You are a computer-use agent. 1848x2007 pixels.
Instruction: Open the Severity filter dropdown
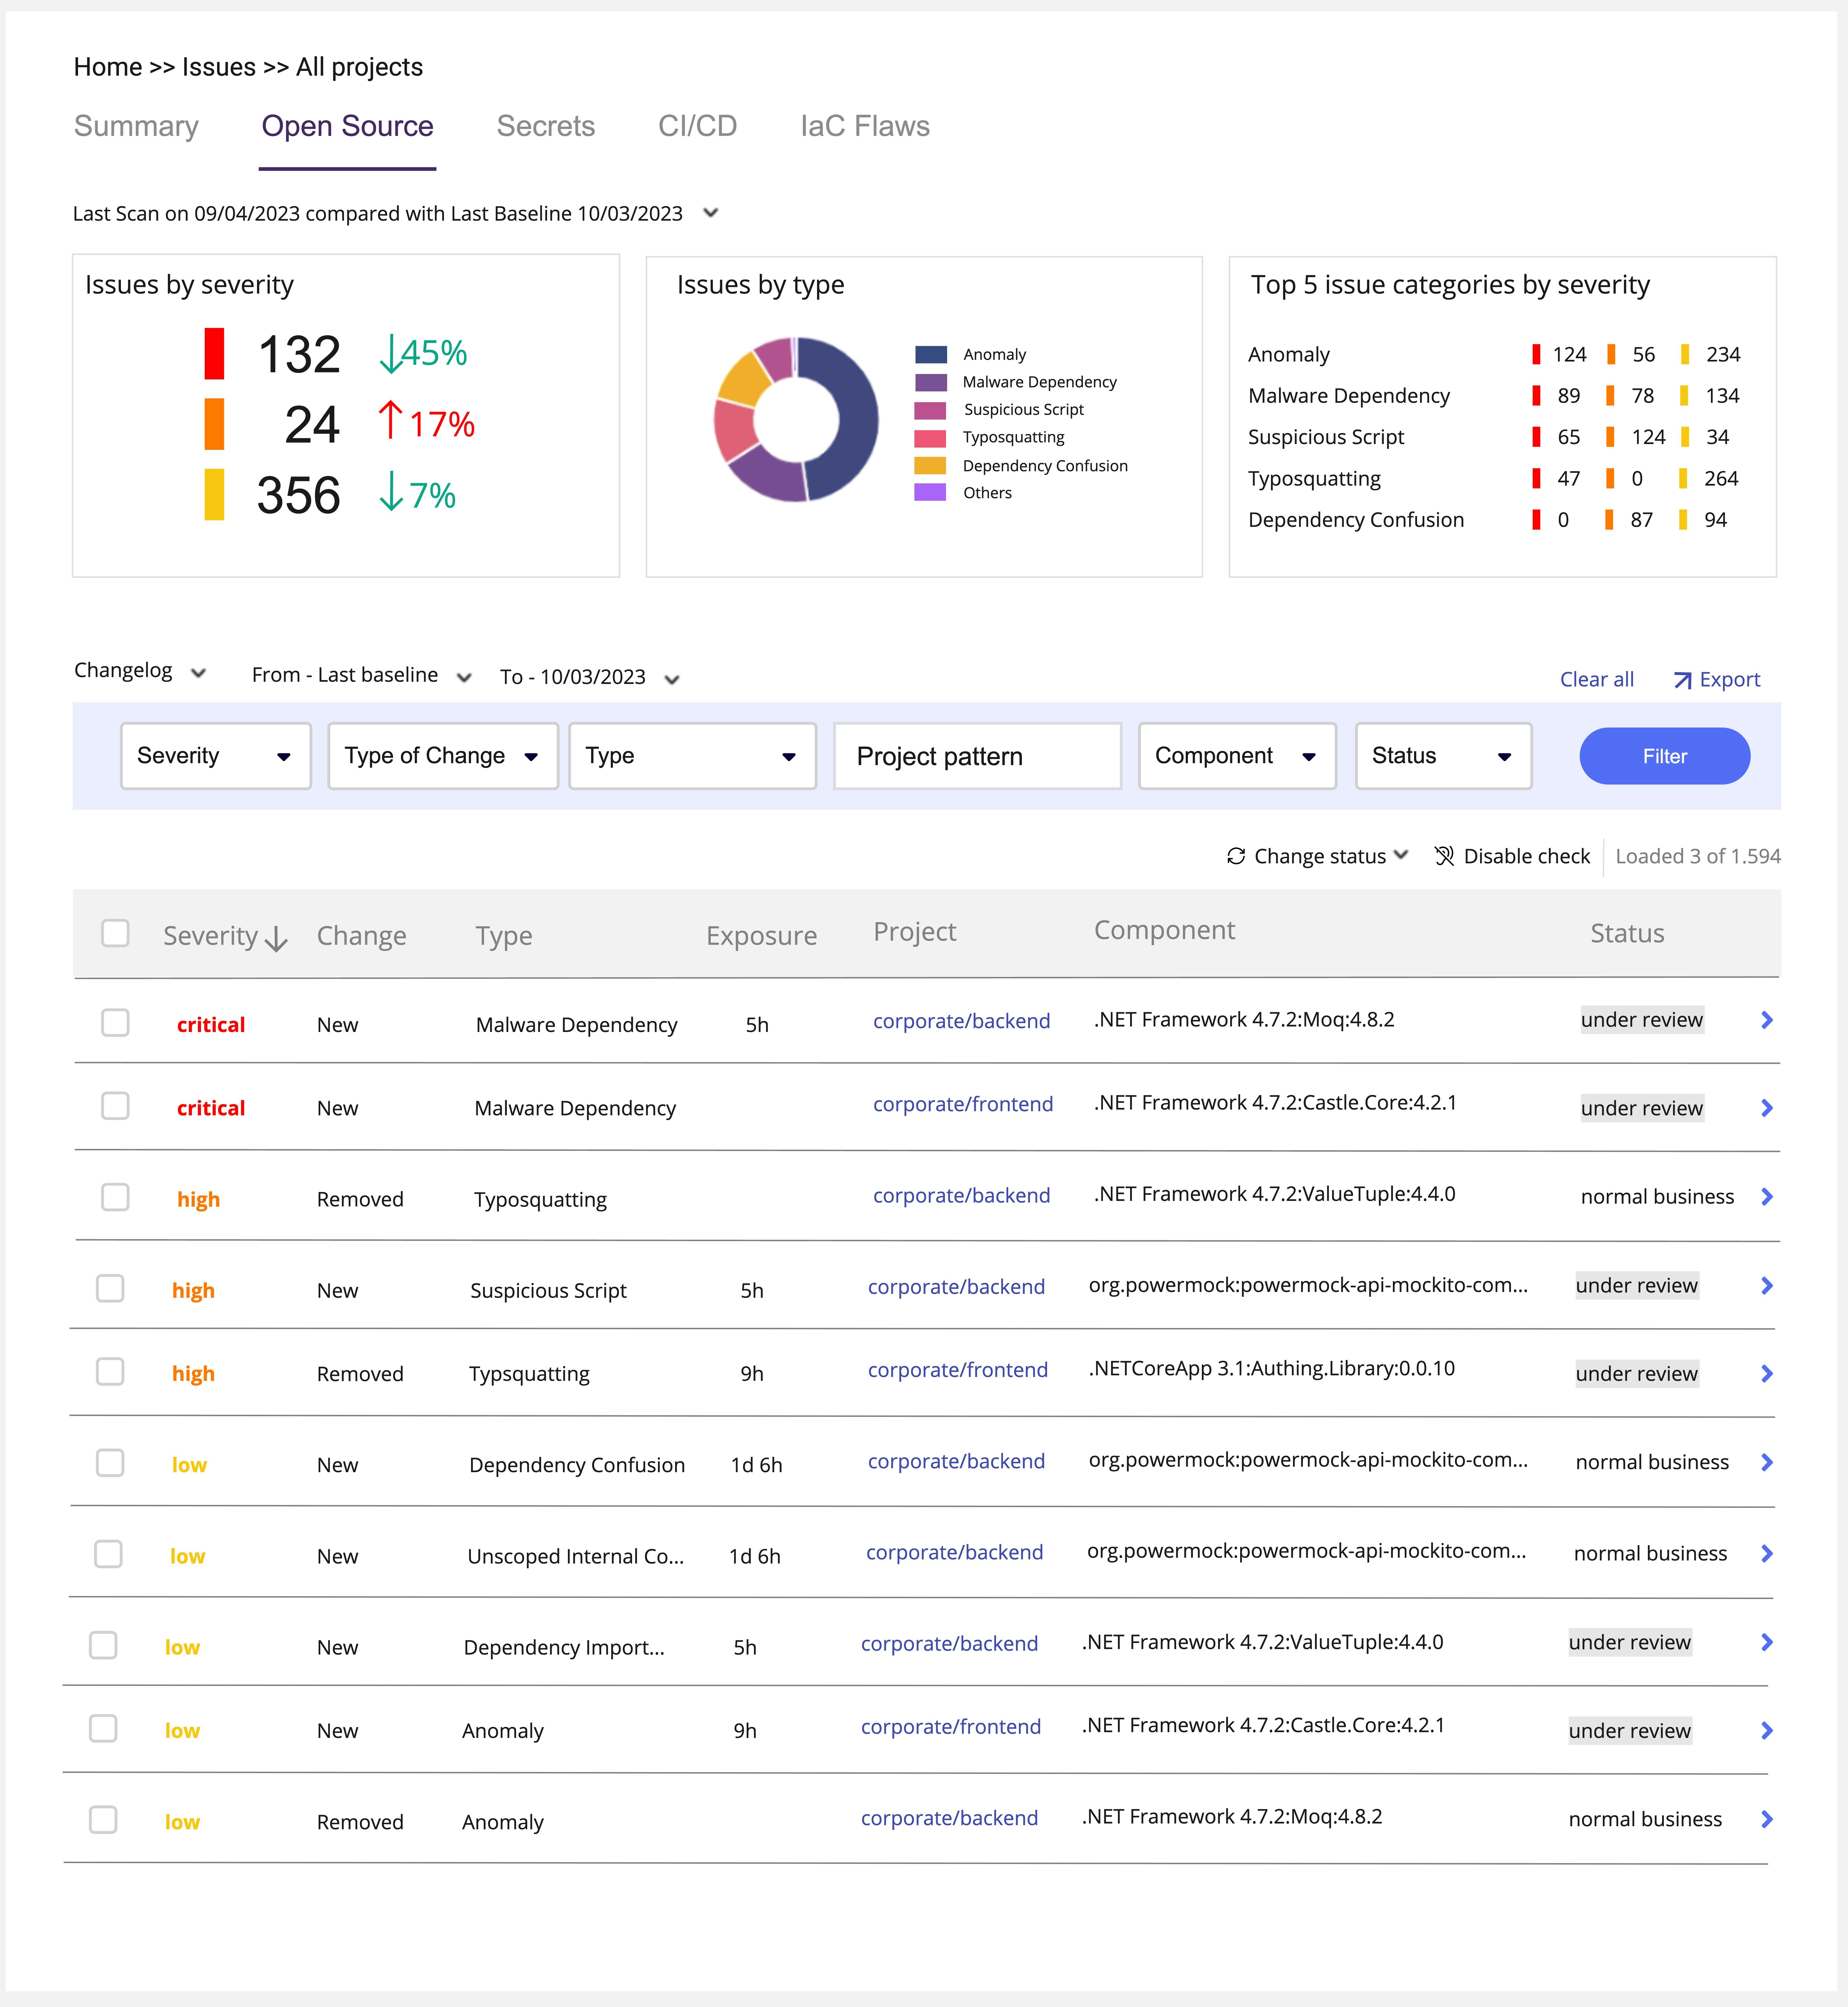click(216, 756)
